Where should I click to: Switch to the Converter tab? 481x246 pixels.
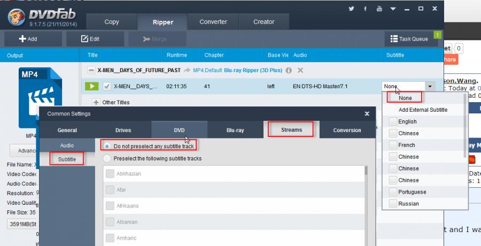point(213,22)
